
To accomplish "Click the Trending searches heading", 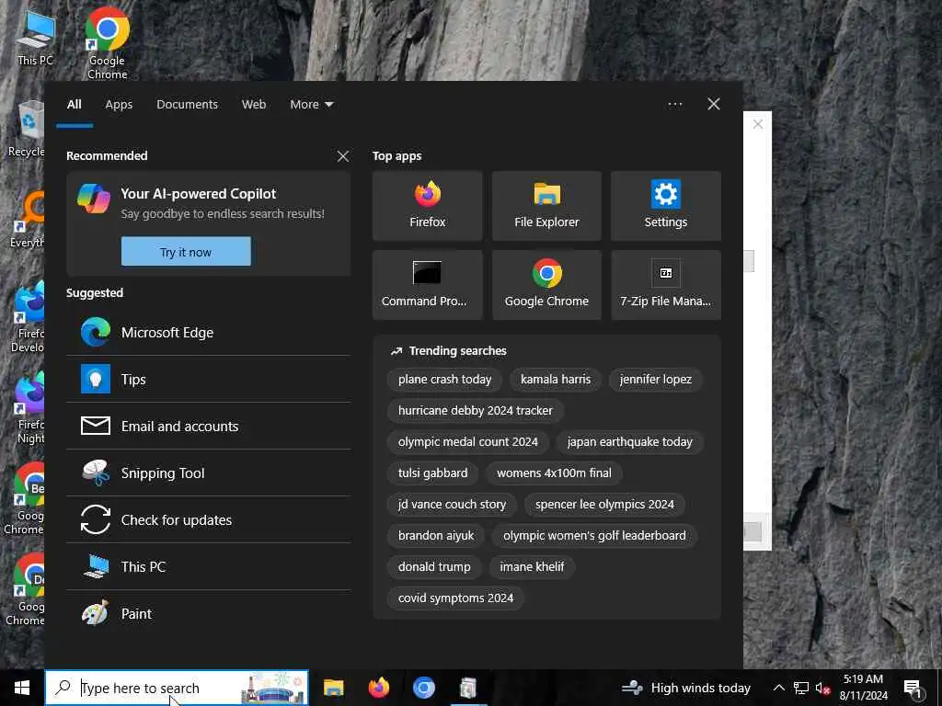I will point(457,350).
